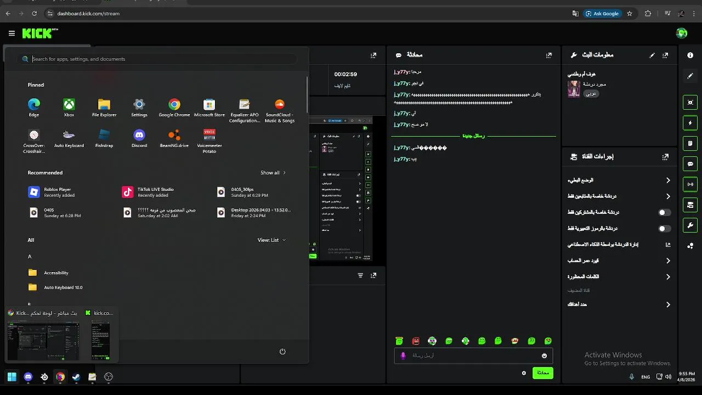Open Voicemeeter Potato from pinned apps

pyautogui.click(x=209, y=141)
